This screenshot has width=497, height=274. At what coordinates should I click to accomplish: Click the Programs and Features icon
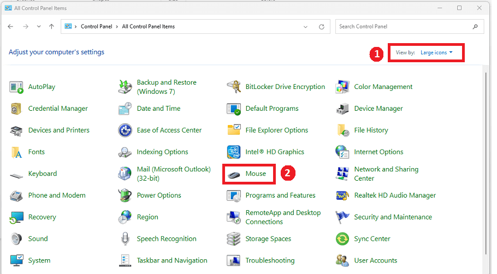[234, 196]
